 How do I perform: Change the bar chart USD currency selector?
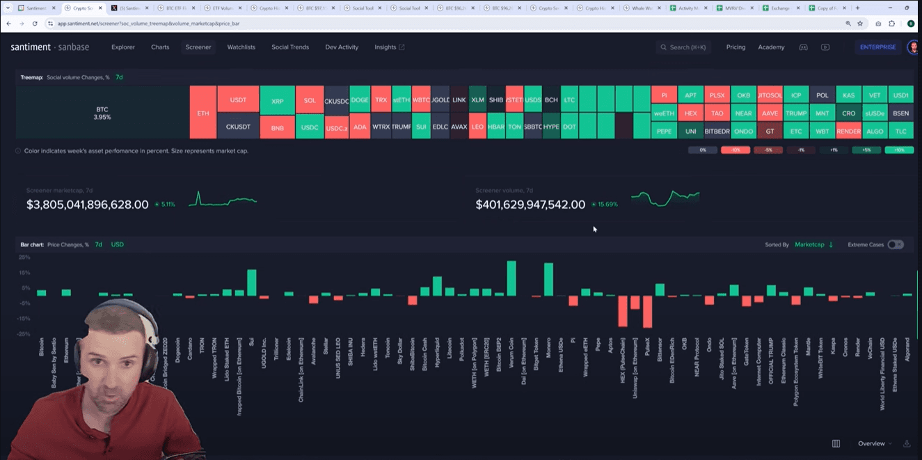pyautogui.click(x=118, y=245)
